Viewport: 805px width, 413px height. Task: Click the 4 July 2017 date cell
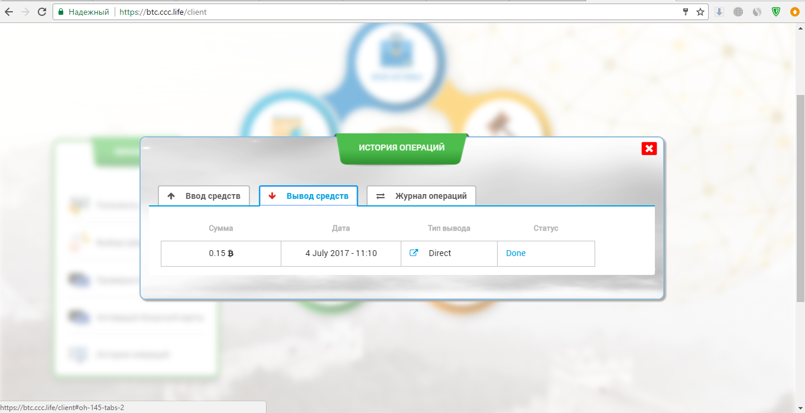tap(341, 253)
